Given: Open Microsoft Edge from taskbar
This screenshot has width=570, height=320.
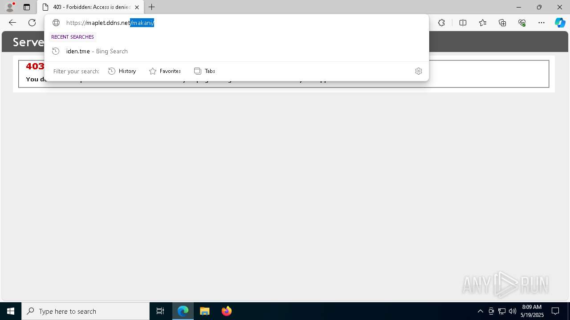Looking at the screenshot, I should point(183,311).
